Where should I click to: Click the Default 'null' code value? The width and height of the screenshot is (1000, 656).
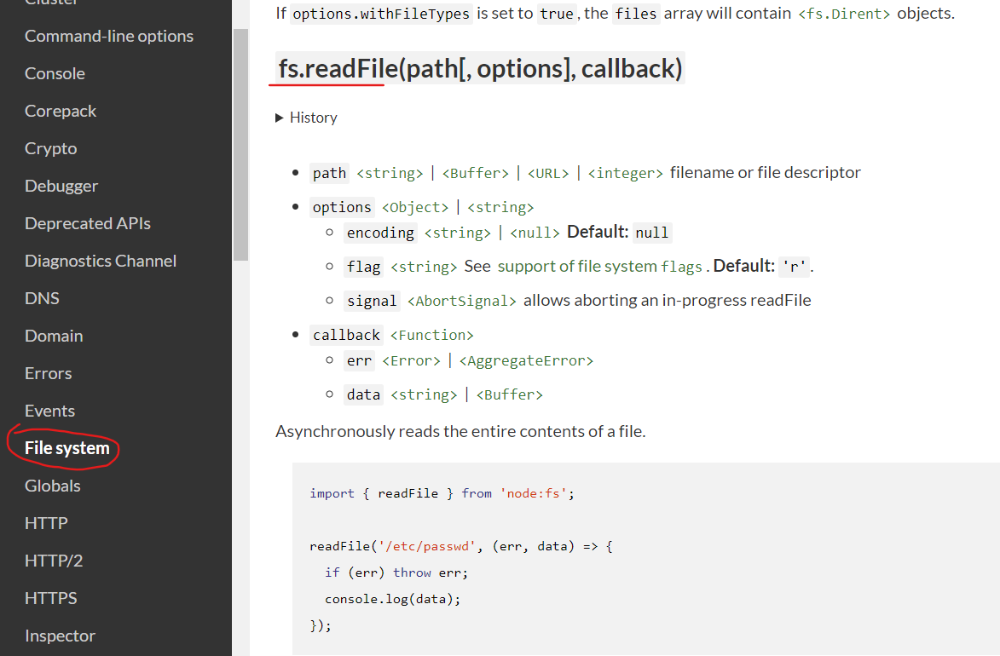pos(652,233)
